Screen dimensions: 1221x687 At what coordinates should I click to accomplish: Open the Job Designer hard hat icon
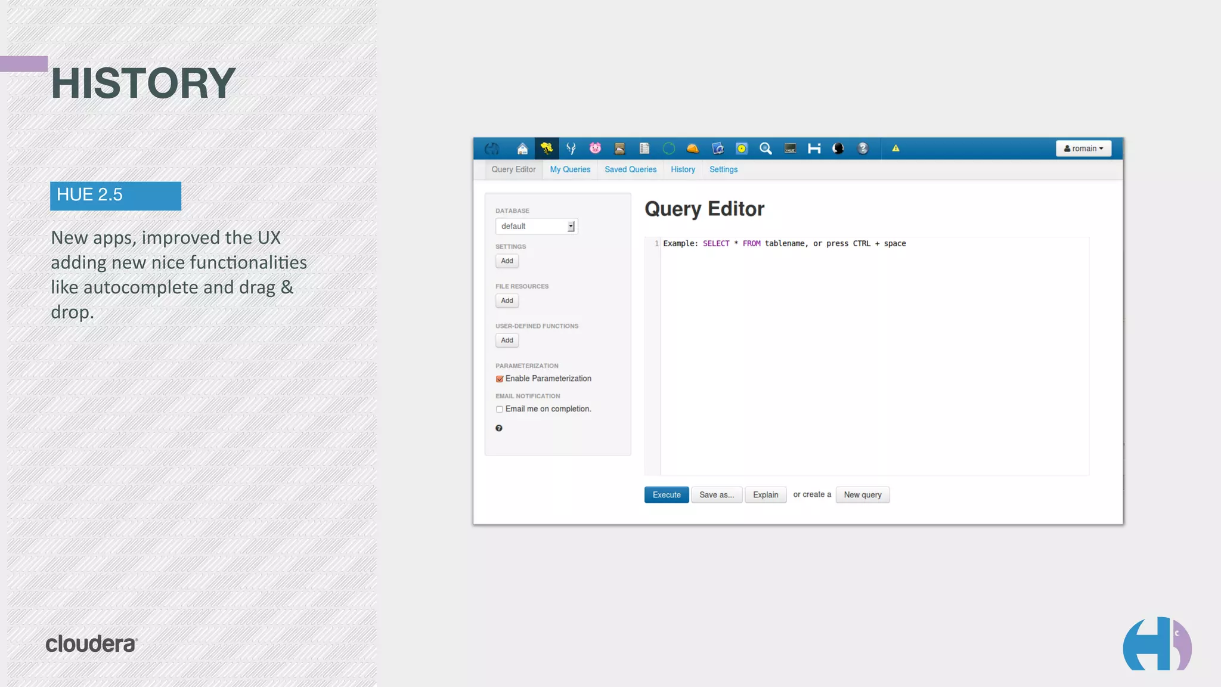693,148
